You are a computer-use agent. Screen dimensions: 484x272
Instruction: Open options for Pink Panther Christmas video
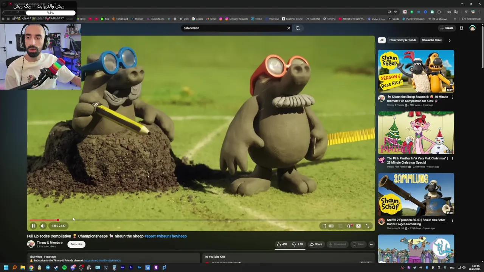click(x=452, y=159)
